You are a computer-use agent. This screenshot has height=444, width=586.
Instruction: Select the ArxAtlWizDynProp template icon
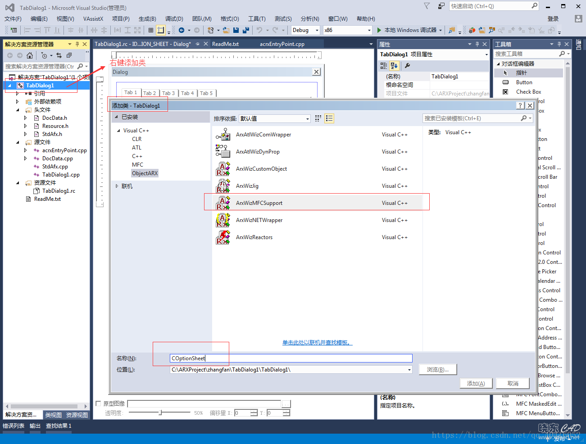coord(223,151)
